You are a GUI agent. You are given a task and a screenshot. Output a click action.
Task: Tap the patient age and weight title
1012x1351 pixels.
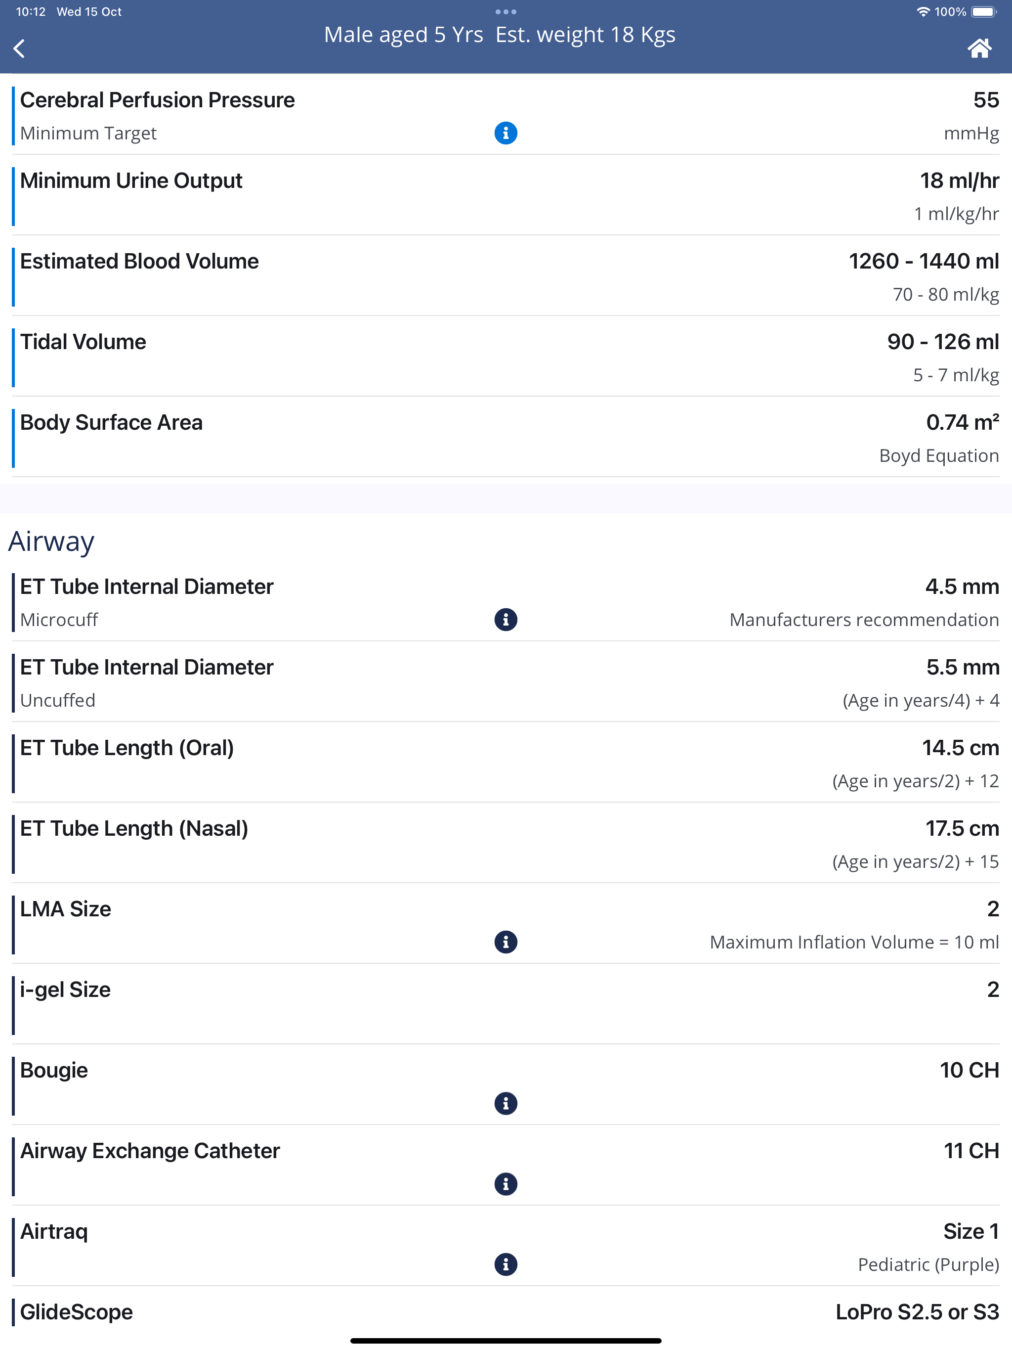[x=499, y=35]
